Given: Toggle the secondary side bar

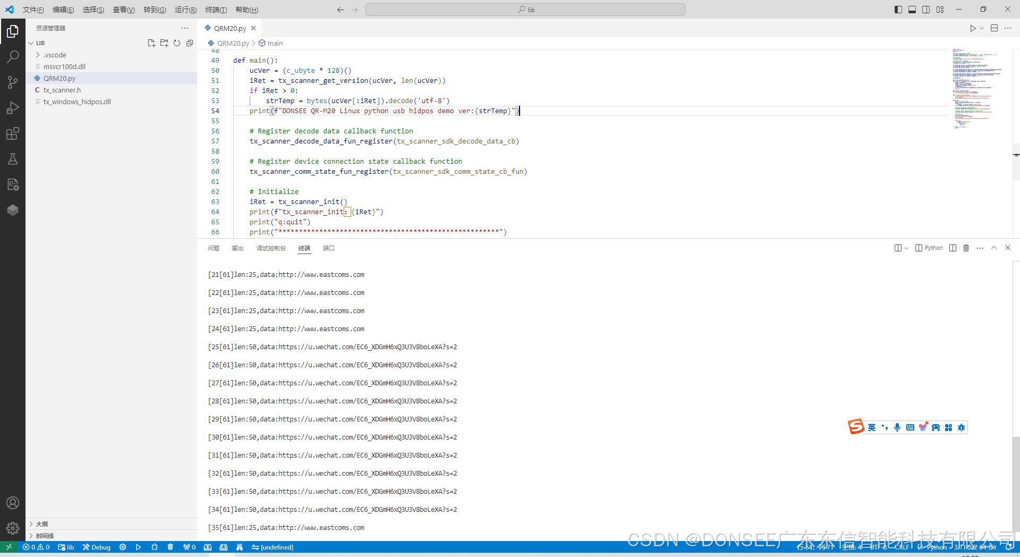Looking at the screenshot, I should click(x=925, y=9).
